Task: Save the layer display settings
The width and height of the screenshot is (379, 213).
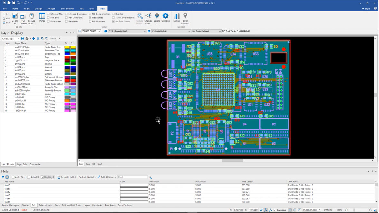Action: 23,38
